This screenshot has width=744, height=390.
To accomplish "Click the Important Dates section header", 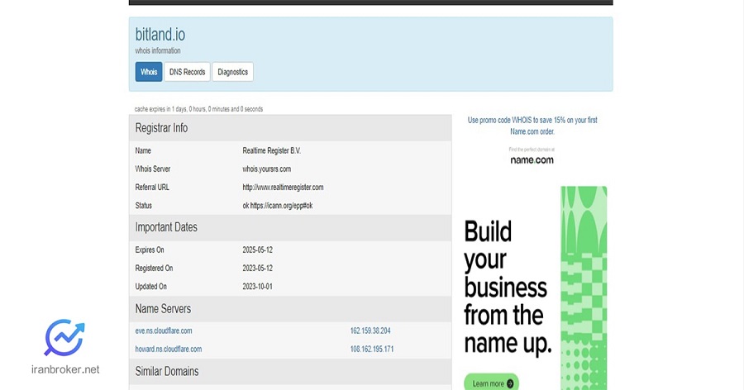I will [290, 227].
